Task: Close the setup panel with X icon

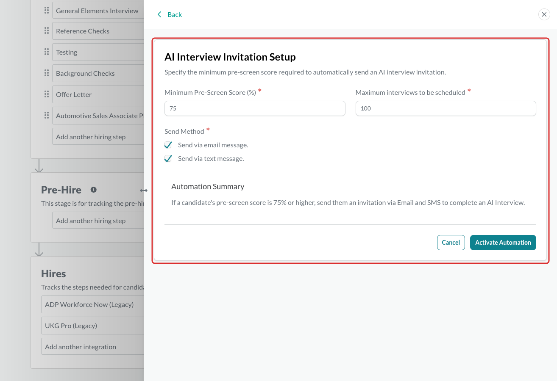Action: 544,14
